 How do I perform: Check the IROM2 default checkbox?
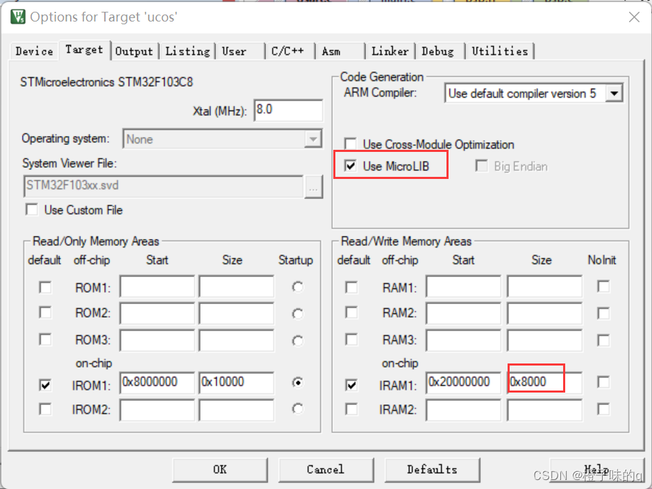point(45,409)
